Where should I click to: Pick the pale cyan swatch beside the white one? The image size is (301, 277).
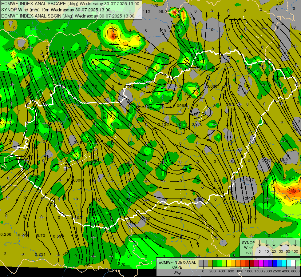pos(288,263)
